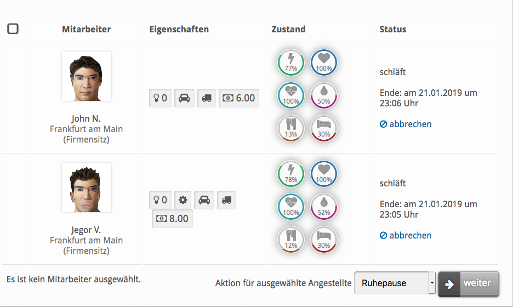
Task: Click John N.'s truck license icon
Action: coord(206,98)
